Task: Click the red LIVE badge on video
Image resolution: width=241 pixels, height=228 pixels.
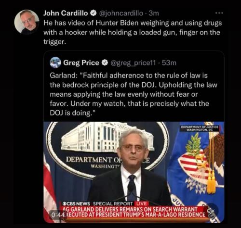Action: click(142, 203)
